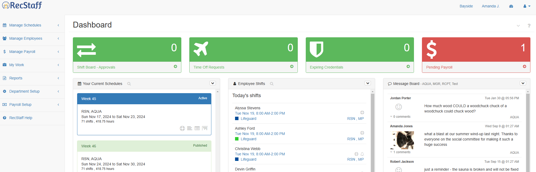The image size is (536, 172).
Task: Click Employee Shifts panel scrollbar
Action: point(373,132)
